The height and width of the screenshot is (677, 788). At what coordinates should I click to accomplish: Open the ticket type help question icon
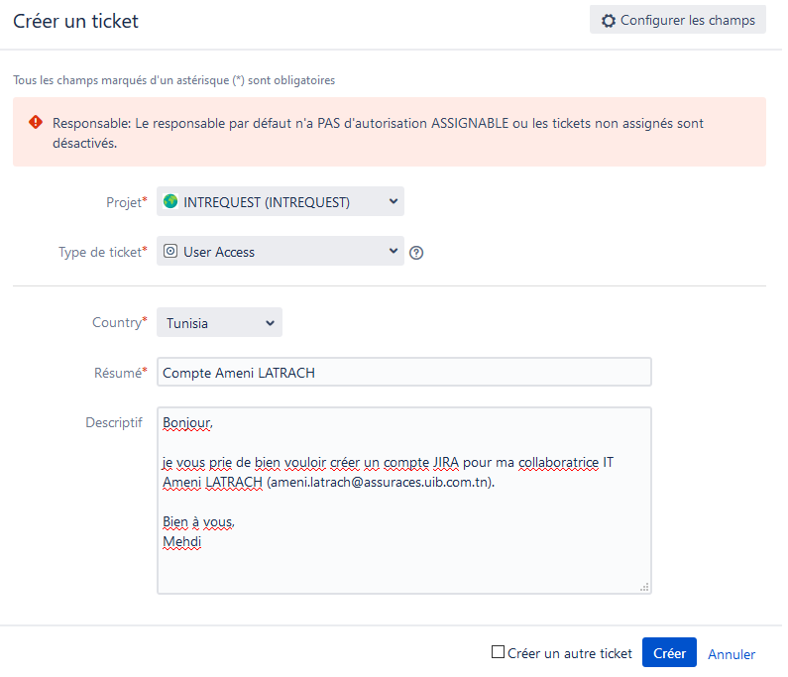(x=416, y=253)
